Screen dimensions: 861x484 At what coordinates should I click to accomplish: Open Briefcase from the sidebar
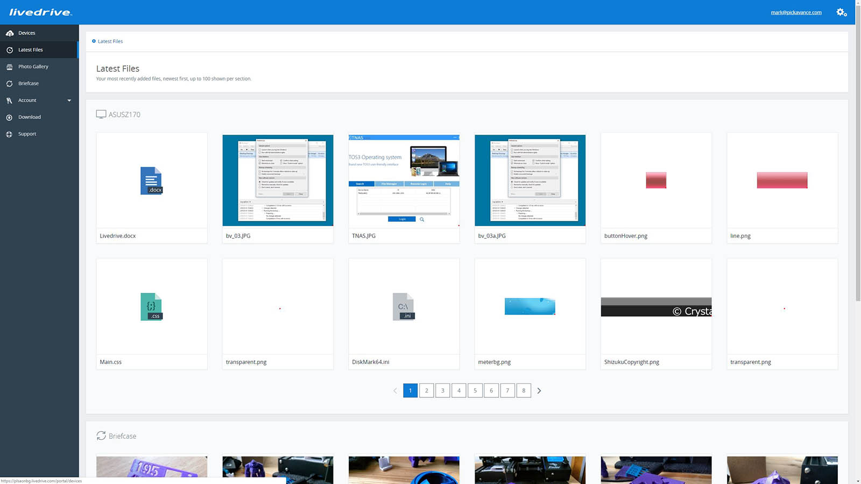(x=39, y=83)
